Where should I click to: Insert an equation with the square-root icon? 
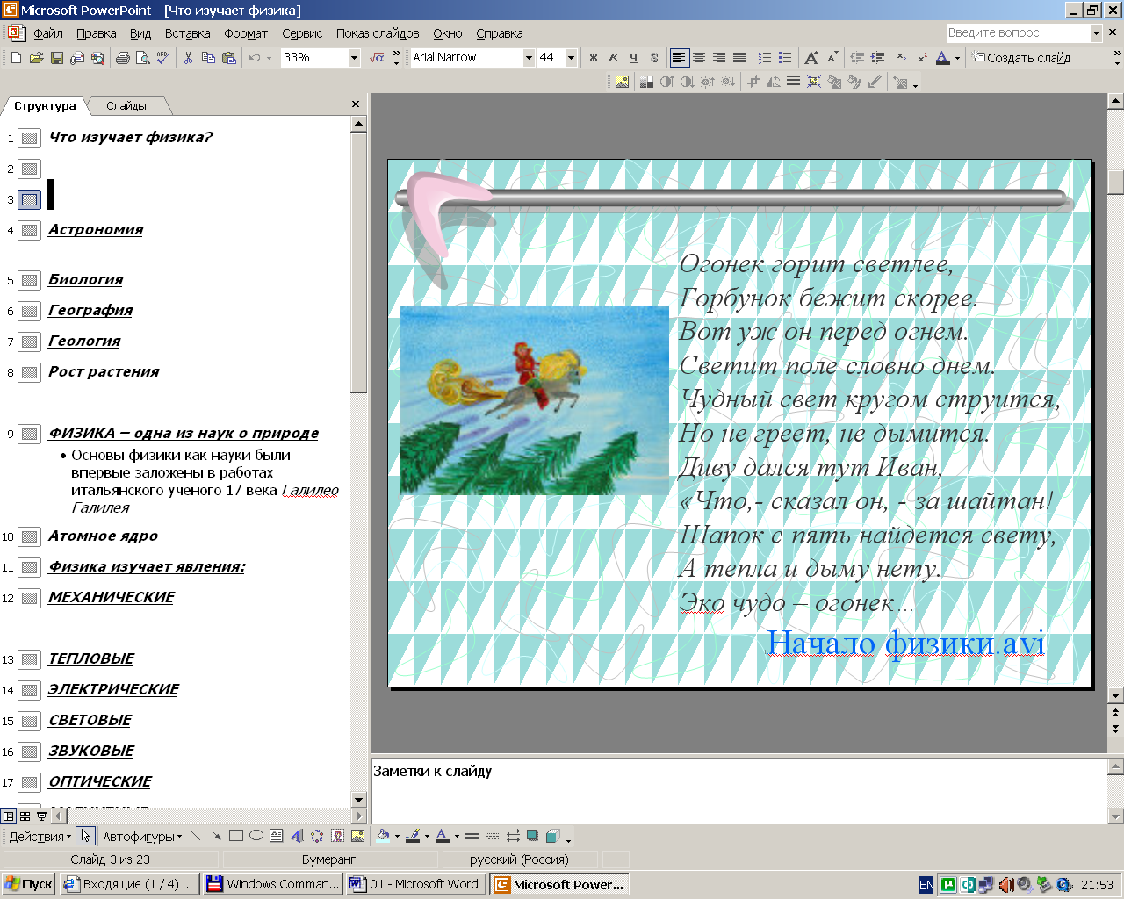pos(378,58)
